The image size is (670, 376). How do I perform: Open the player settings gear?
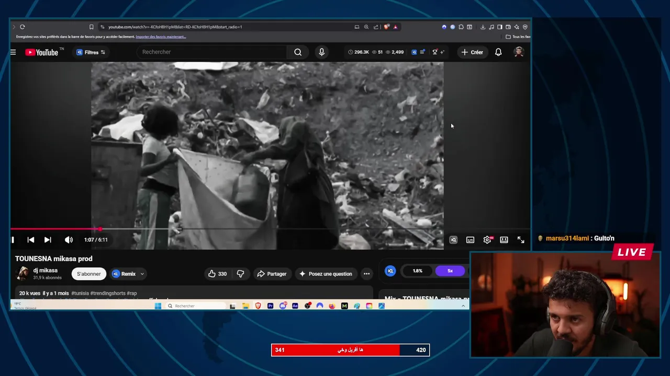click(x=487, y=240)
